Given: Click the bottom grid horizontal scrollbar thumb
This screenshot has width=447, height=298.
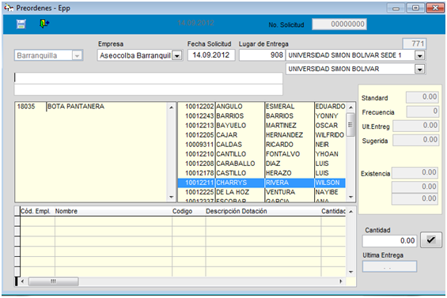Looking at the screenshot, I should click(53, 281).
